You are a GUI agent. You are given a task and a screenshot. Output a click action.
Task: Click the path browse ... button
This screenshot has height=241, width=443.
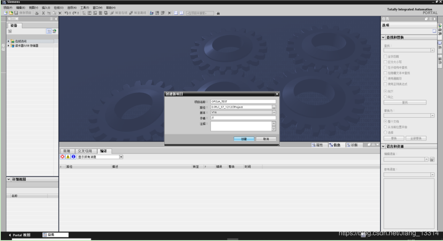coord(274,107)
